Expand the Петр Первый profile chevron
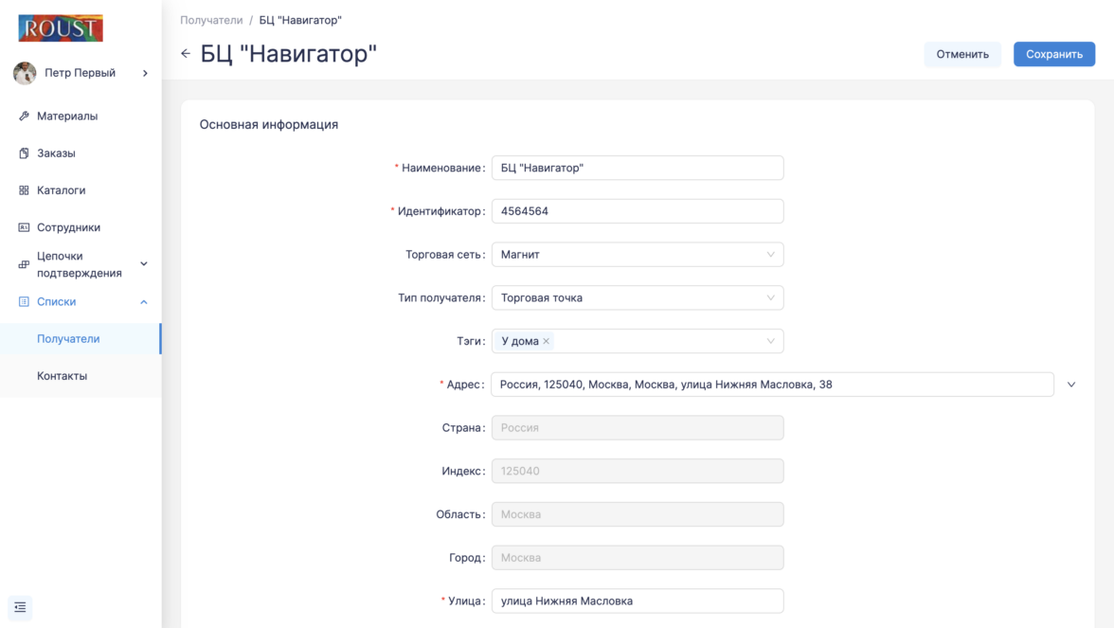This screenshot has height=628, width=1114. (x=145, y=73)
